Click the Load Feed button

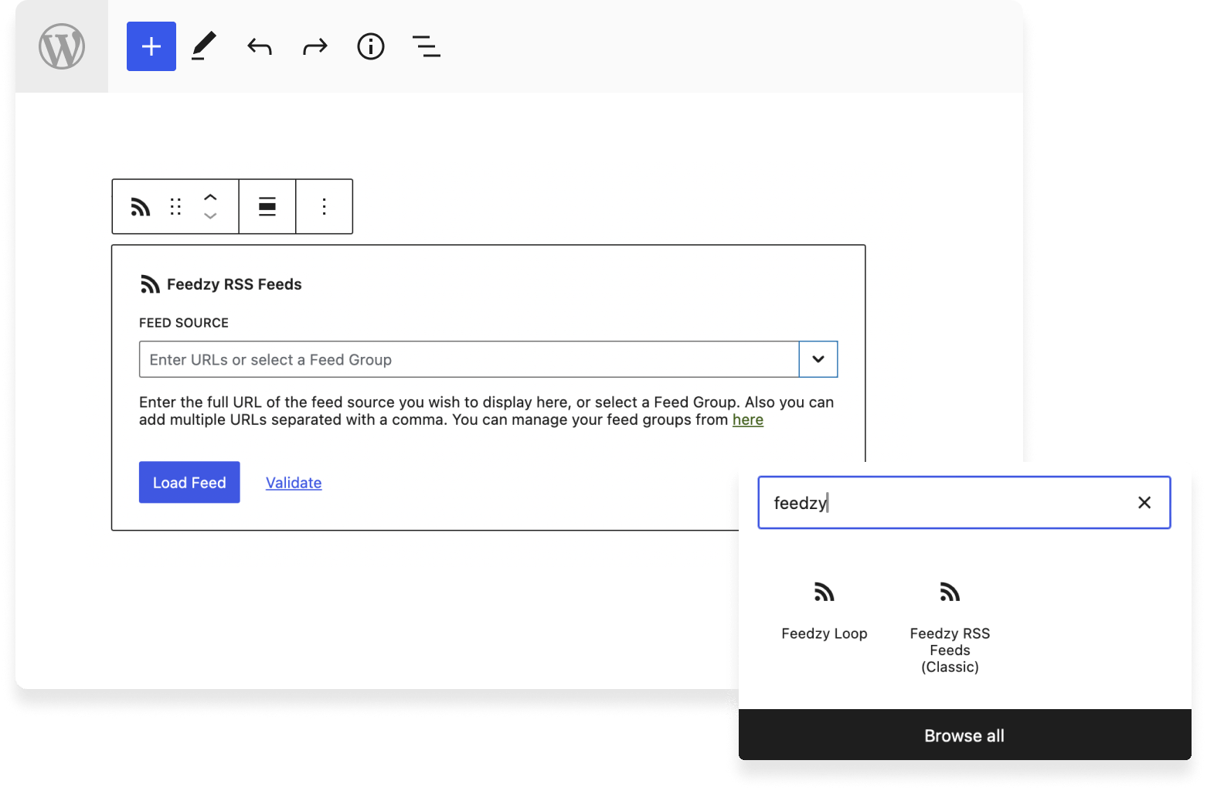(189, 482)
